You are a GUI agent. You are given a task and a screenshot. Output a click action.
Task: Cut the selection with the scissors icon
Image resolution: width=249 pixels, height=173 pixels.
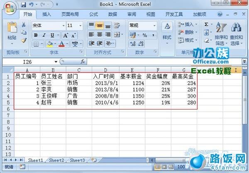coord(24,24)
